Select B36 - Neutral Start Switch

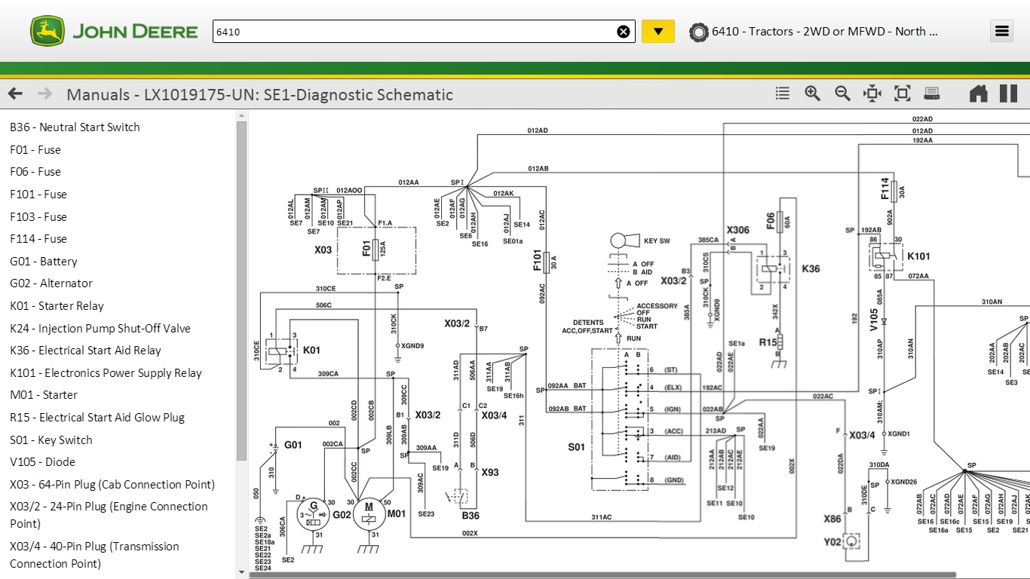(x=75, y=127)
